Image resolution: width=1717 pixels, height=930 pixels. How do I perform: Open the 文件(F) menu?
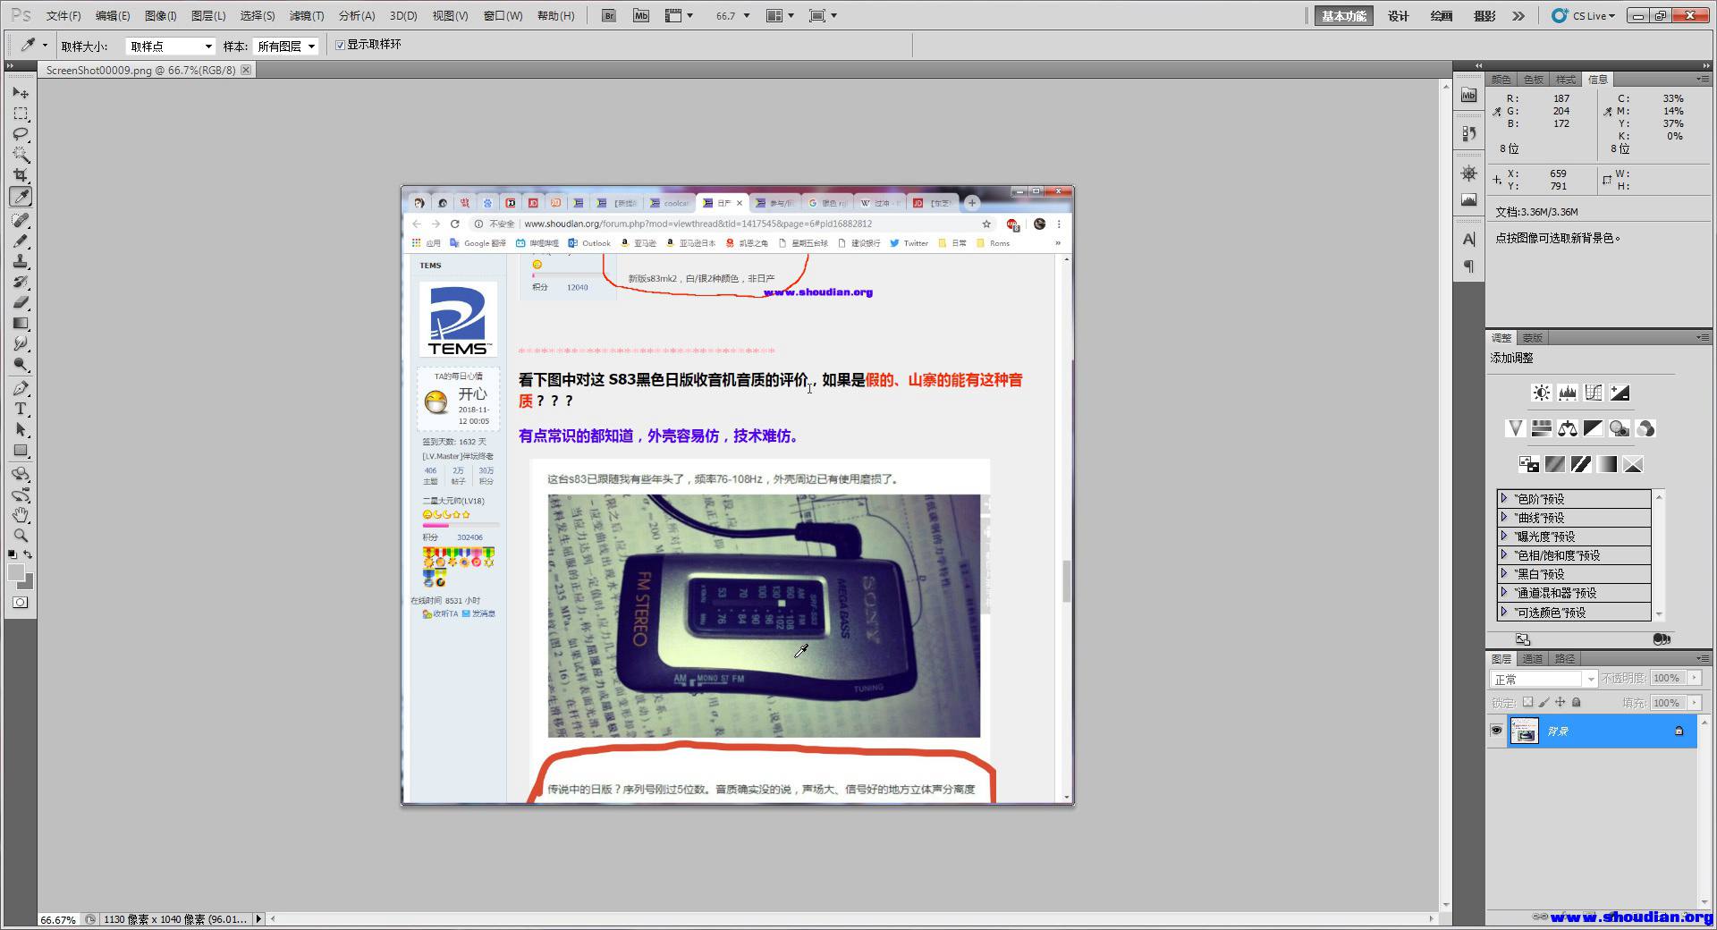coord(63,15)
